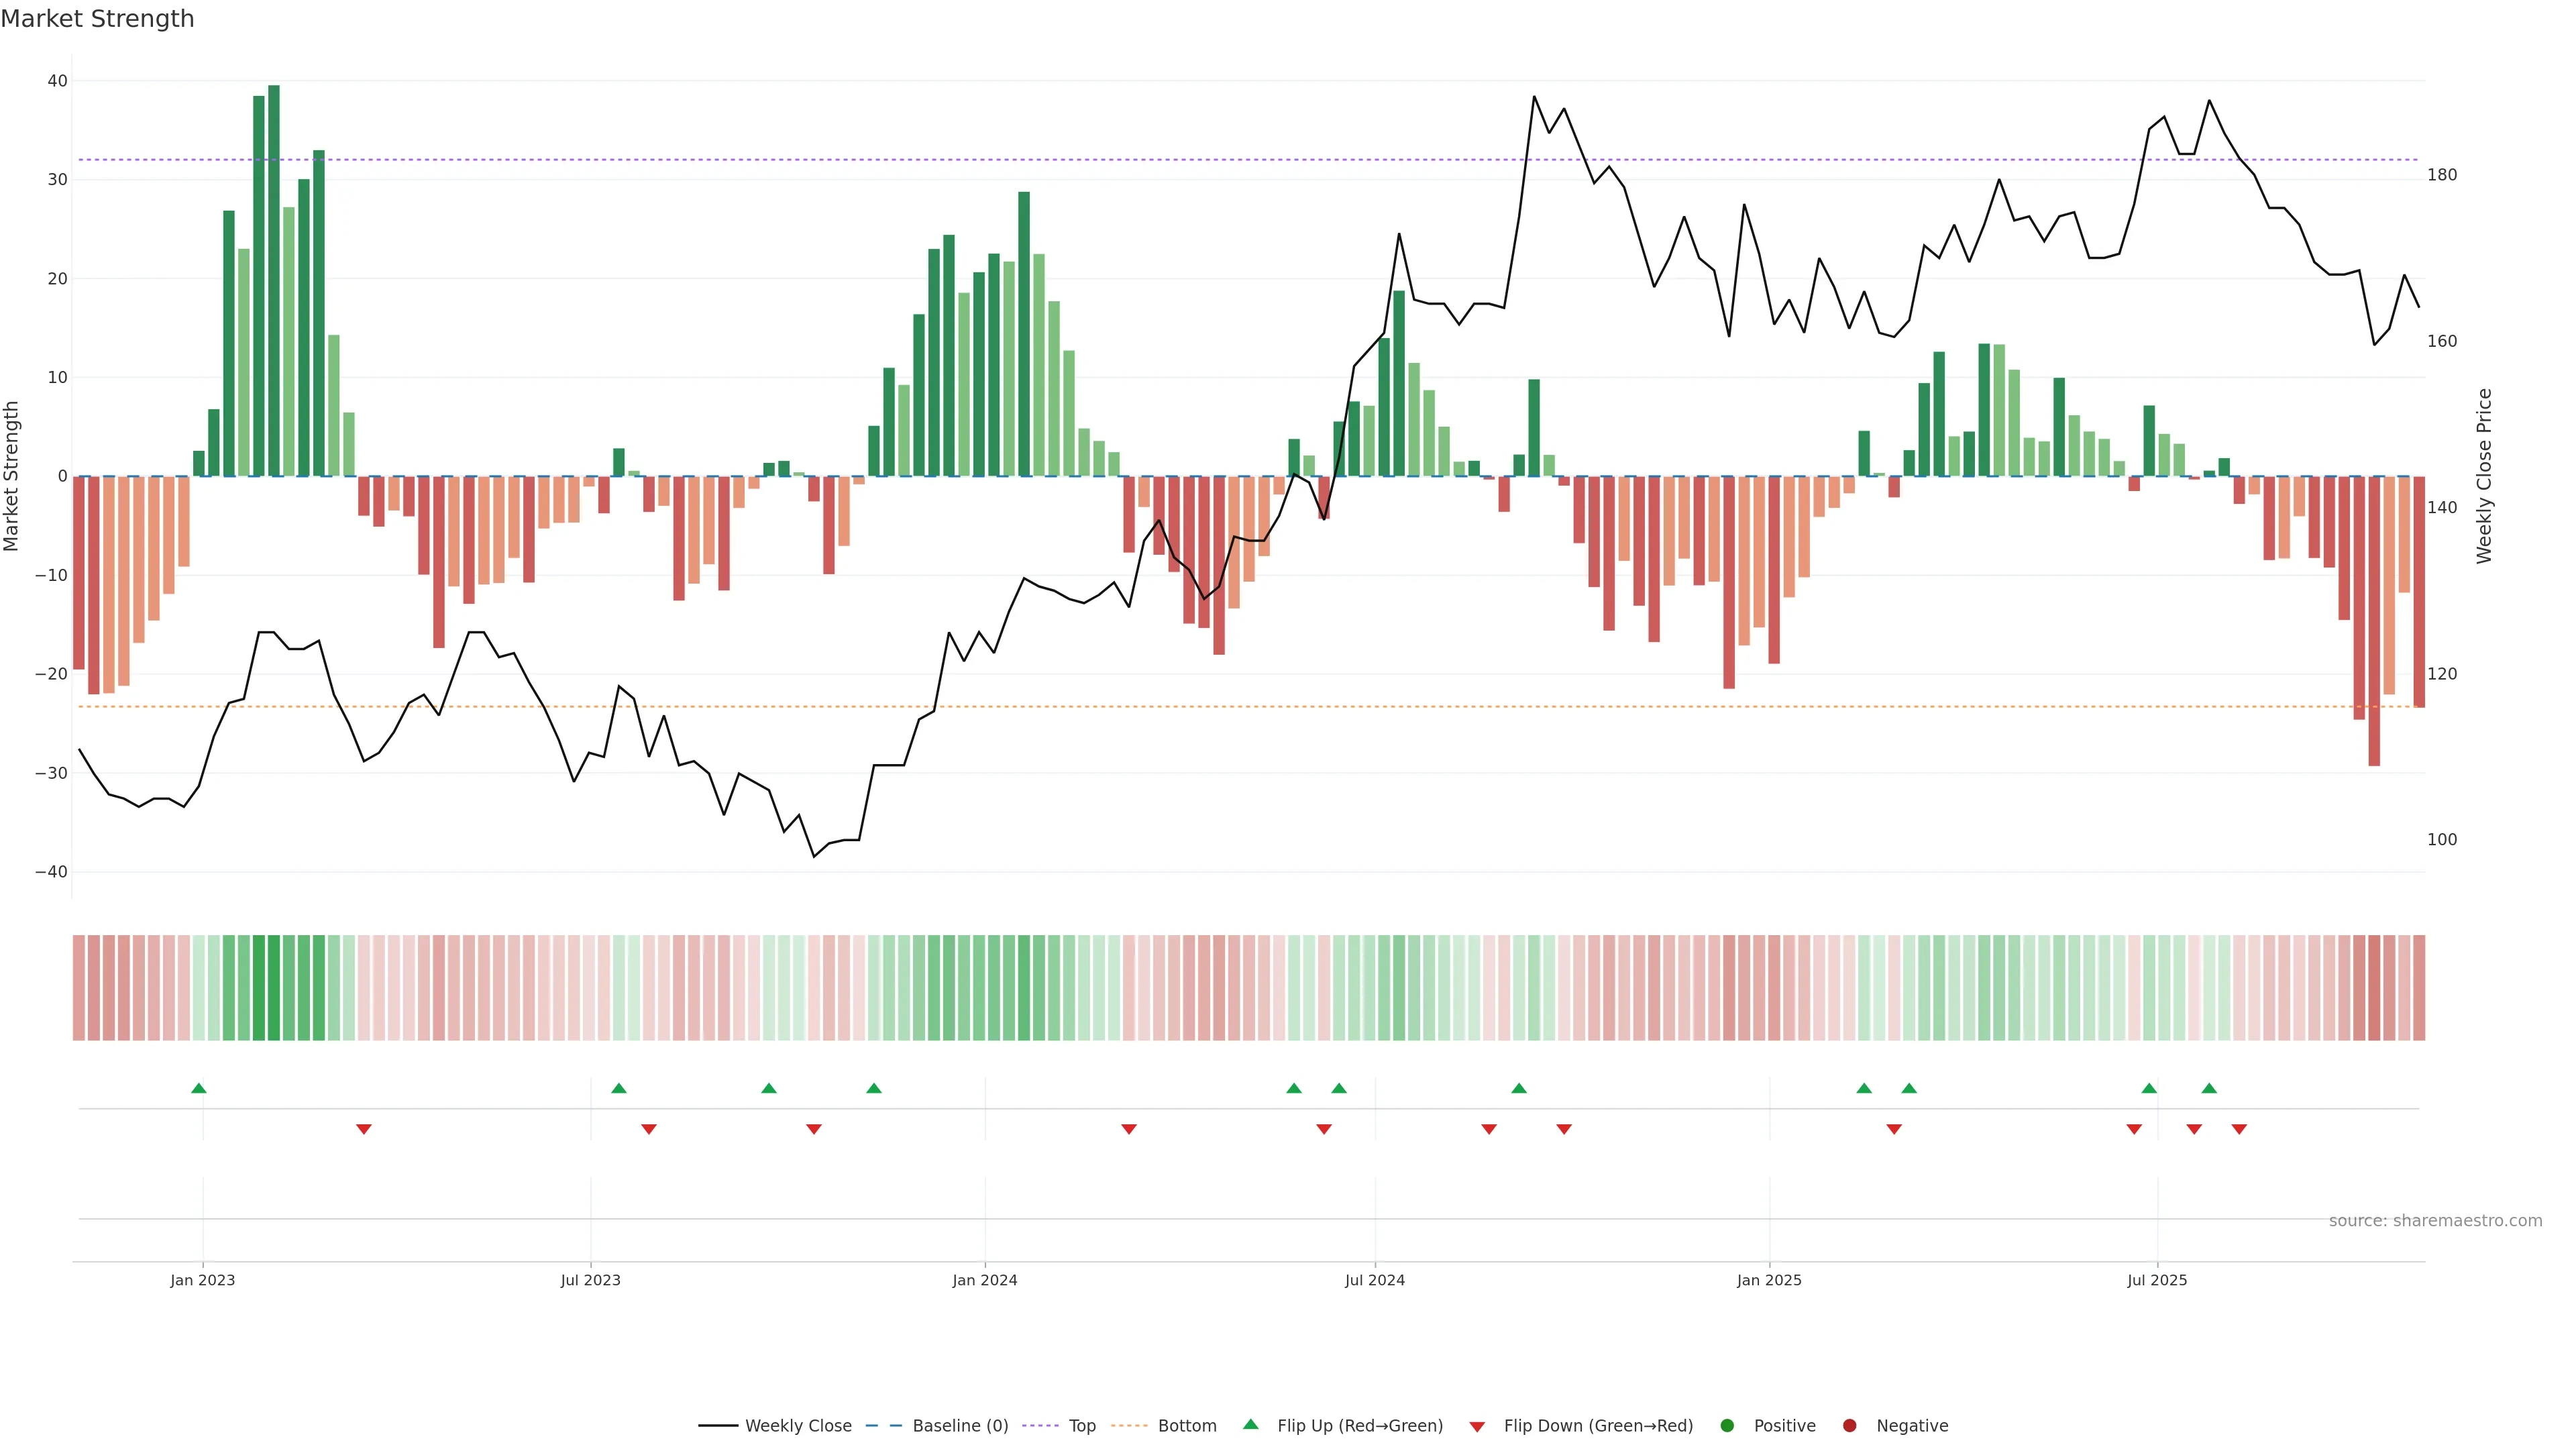Click the Jul 2025 x-axis label

[x=2157, y=1280]
